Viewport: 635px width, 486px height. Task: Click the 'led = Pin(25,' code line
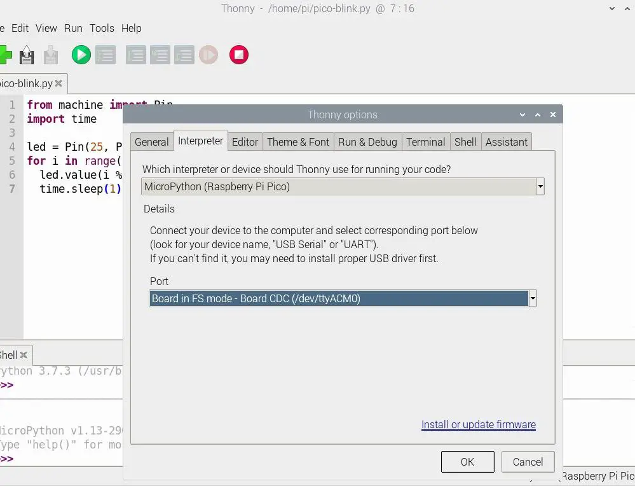click(x=74, y=147)
